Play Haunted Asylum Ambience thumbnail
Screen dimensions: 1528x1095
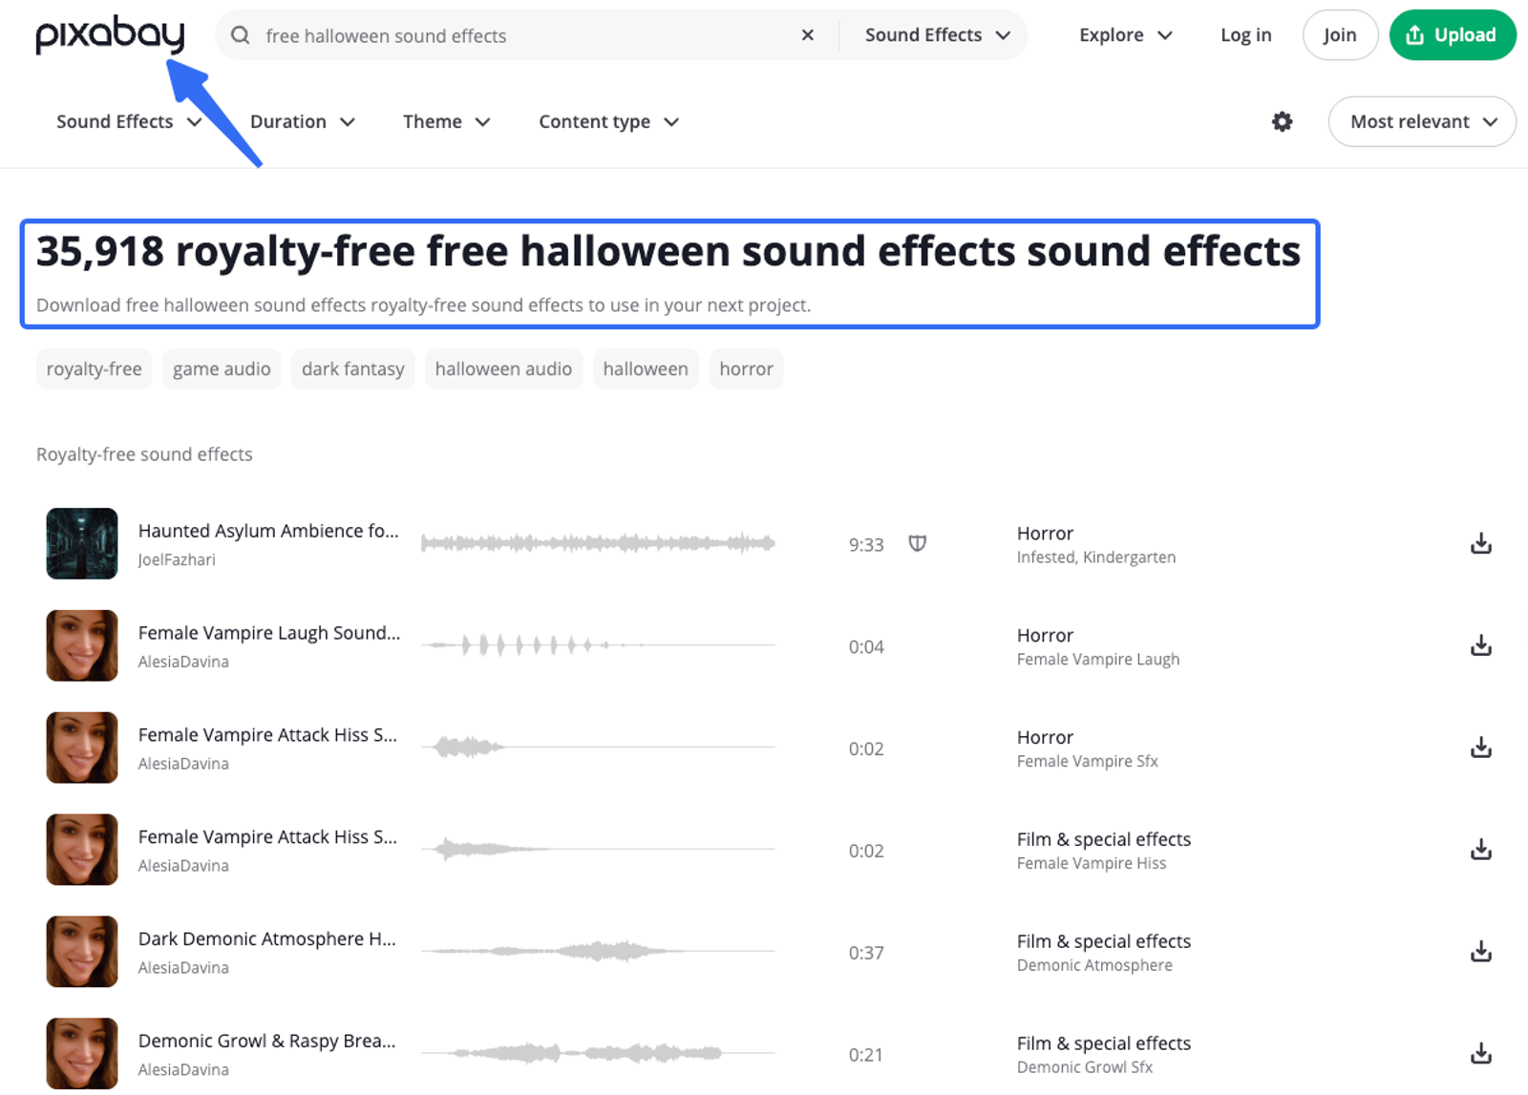point(82,543)
